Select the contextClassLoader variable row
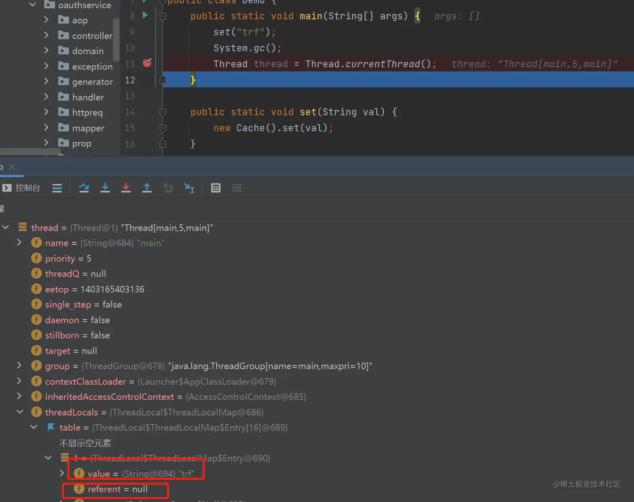This screenshot has width=634, height=502. 317,381
